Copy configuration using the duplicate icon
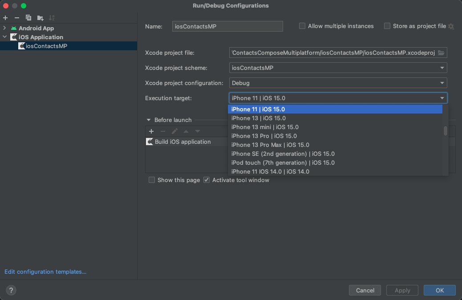Viewport: 462px width, 300px height. (x=28, y=18)
